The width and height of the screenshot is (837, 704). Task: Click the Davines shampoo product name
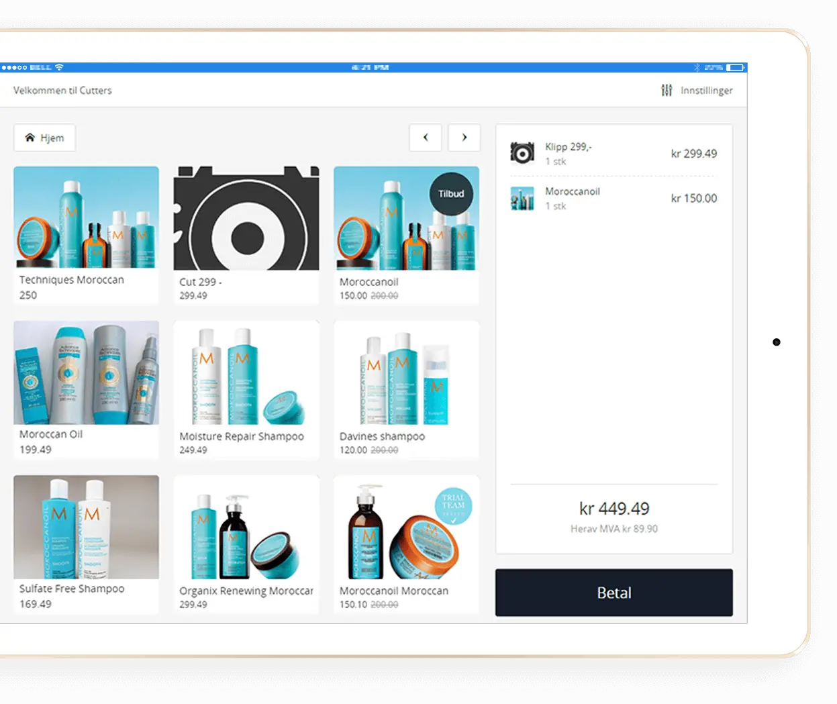(382, 436)
